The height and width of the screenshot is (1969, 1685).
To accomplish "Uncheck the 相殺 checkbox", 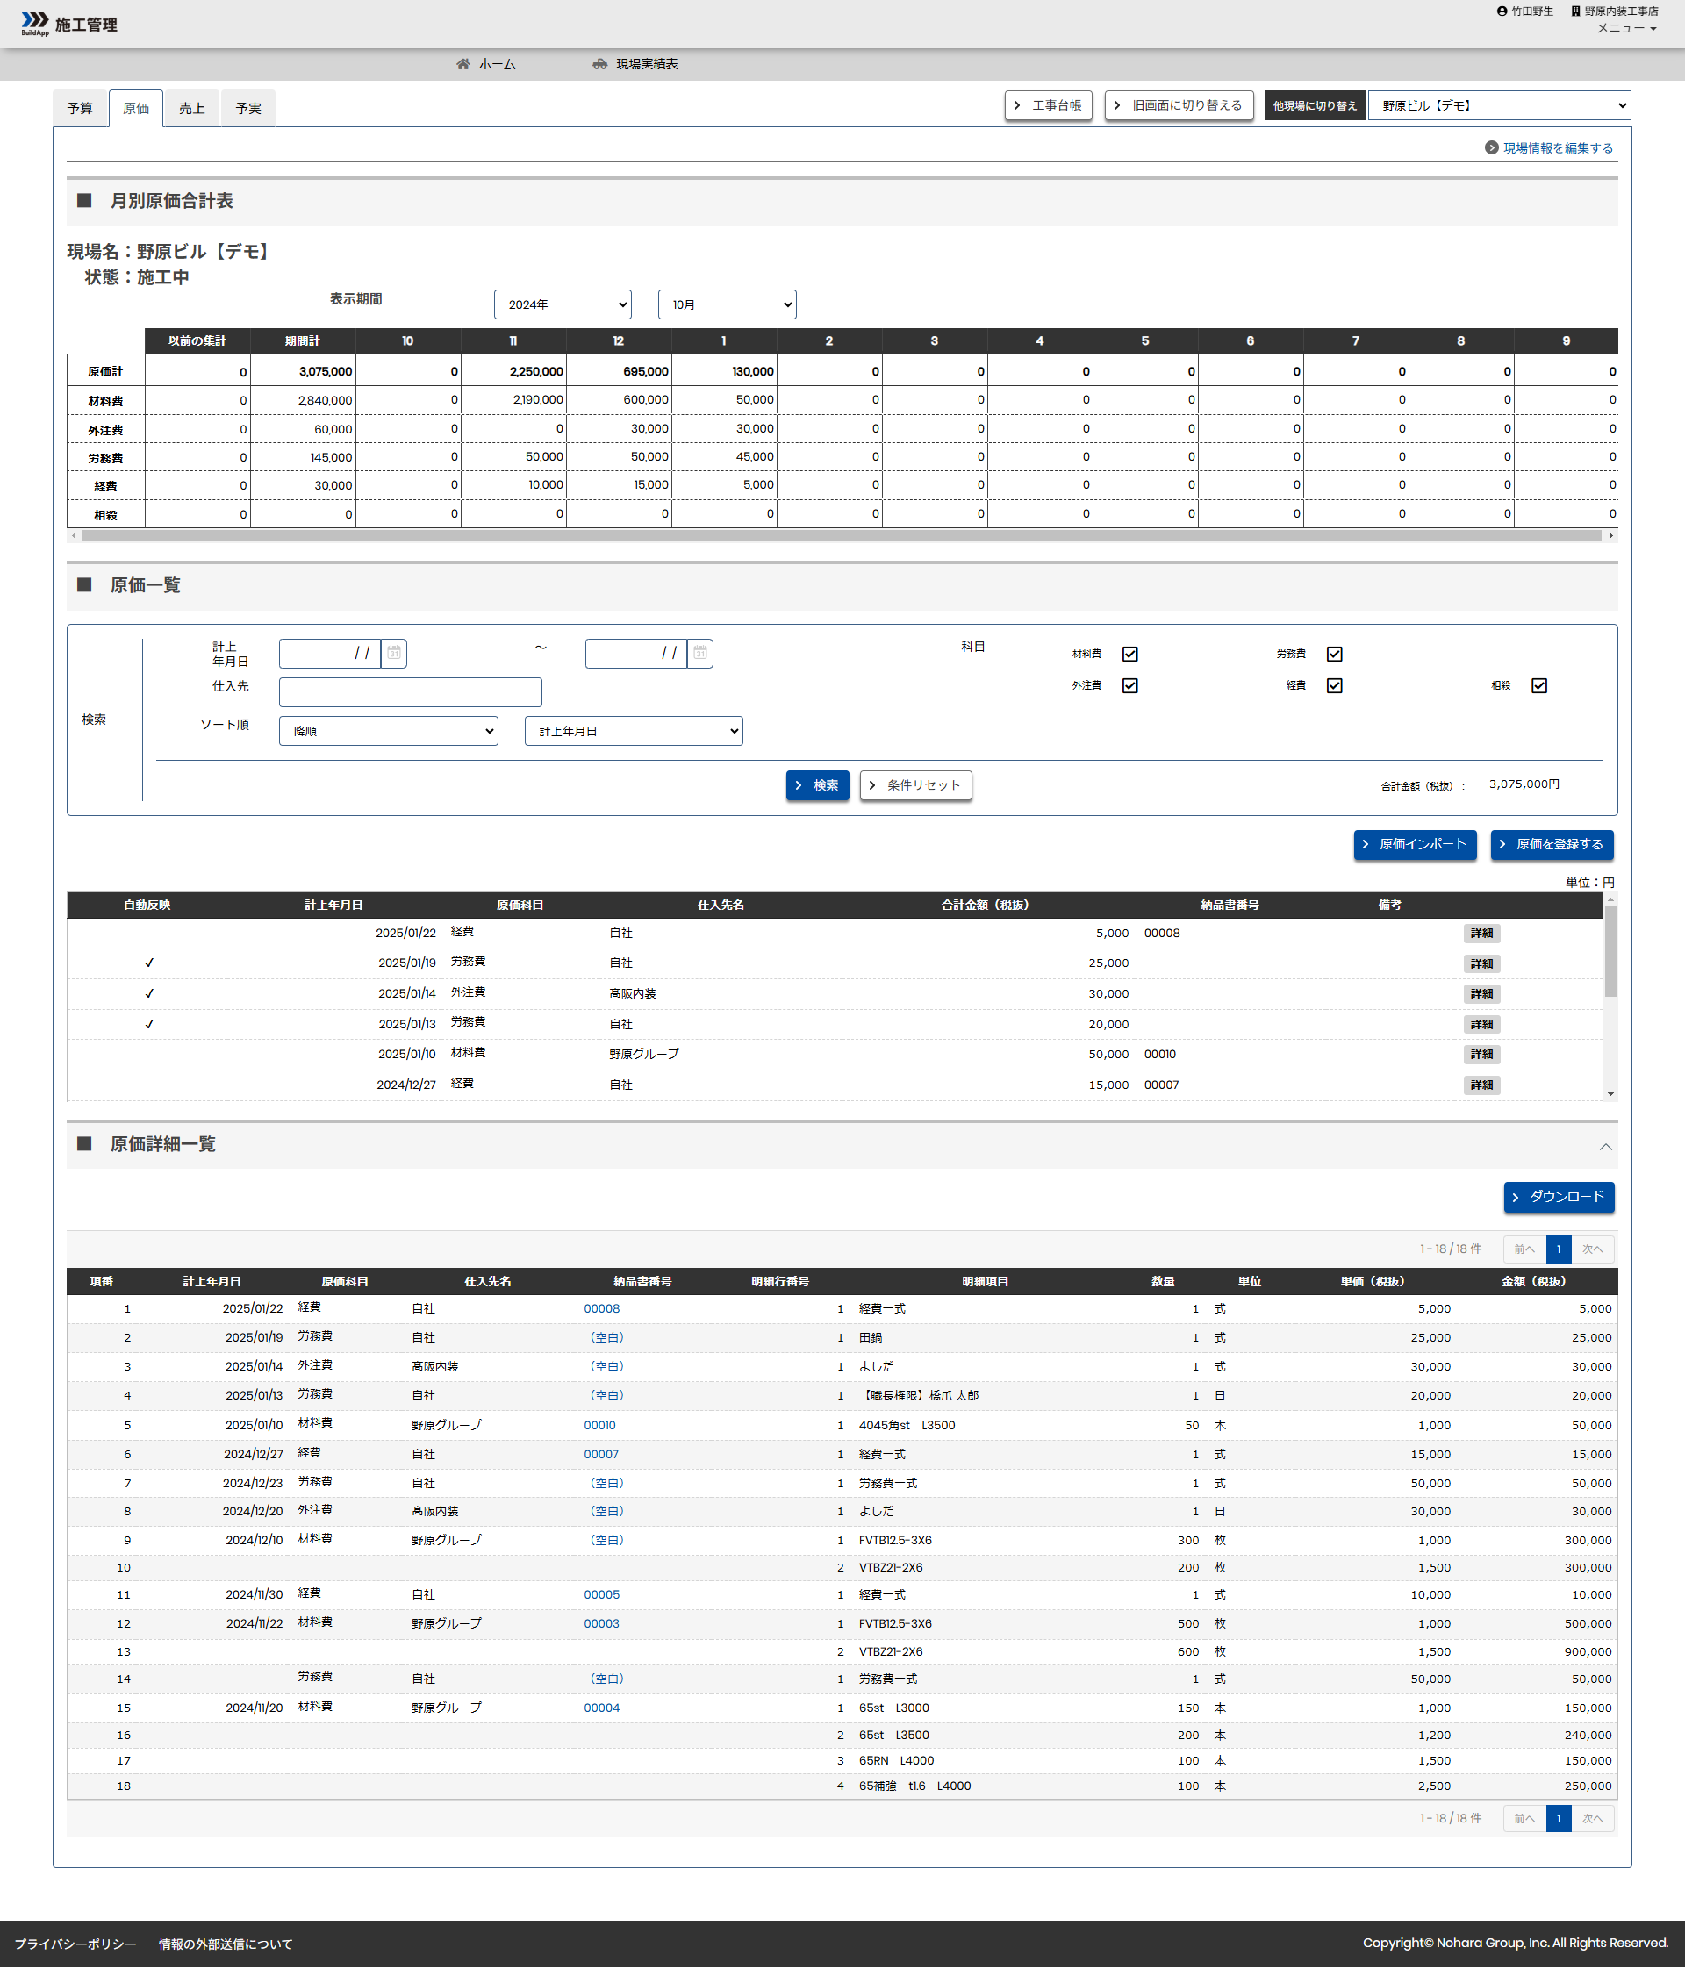I will pos(1538,685).
